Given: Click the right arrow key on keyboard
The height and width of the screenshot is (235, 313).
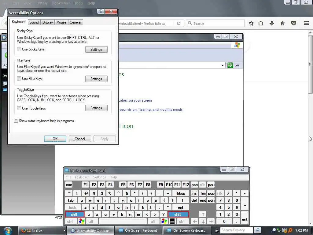Looking at the screenshot, I should tap(211, 222).
